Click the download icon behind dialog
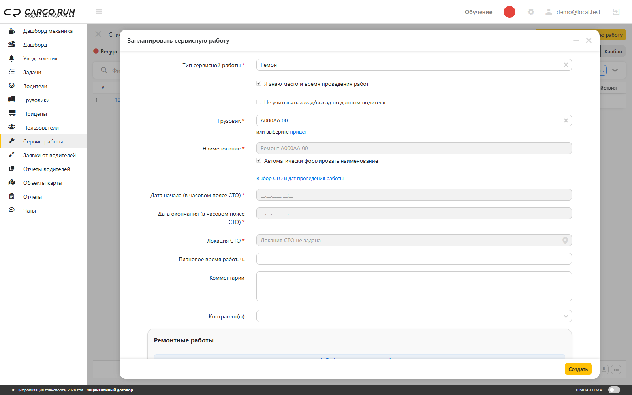The image size is (632, 395). tap(604, 370)
